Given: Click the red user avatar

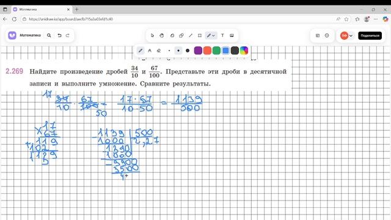Looking at the screenshot, I should [x=344, y=35].
